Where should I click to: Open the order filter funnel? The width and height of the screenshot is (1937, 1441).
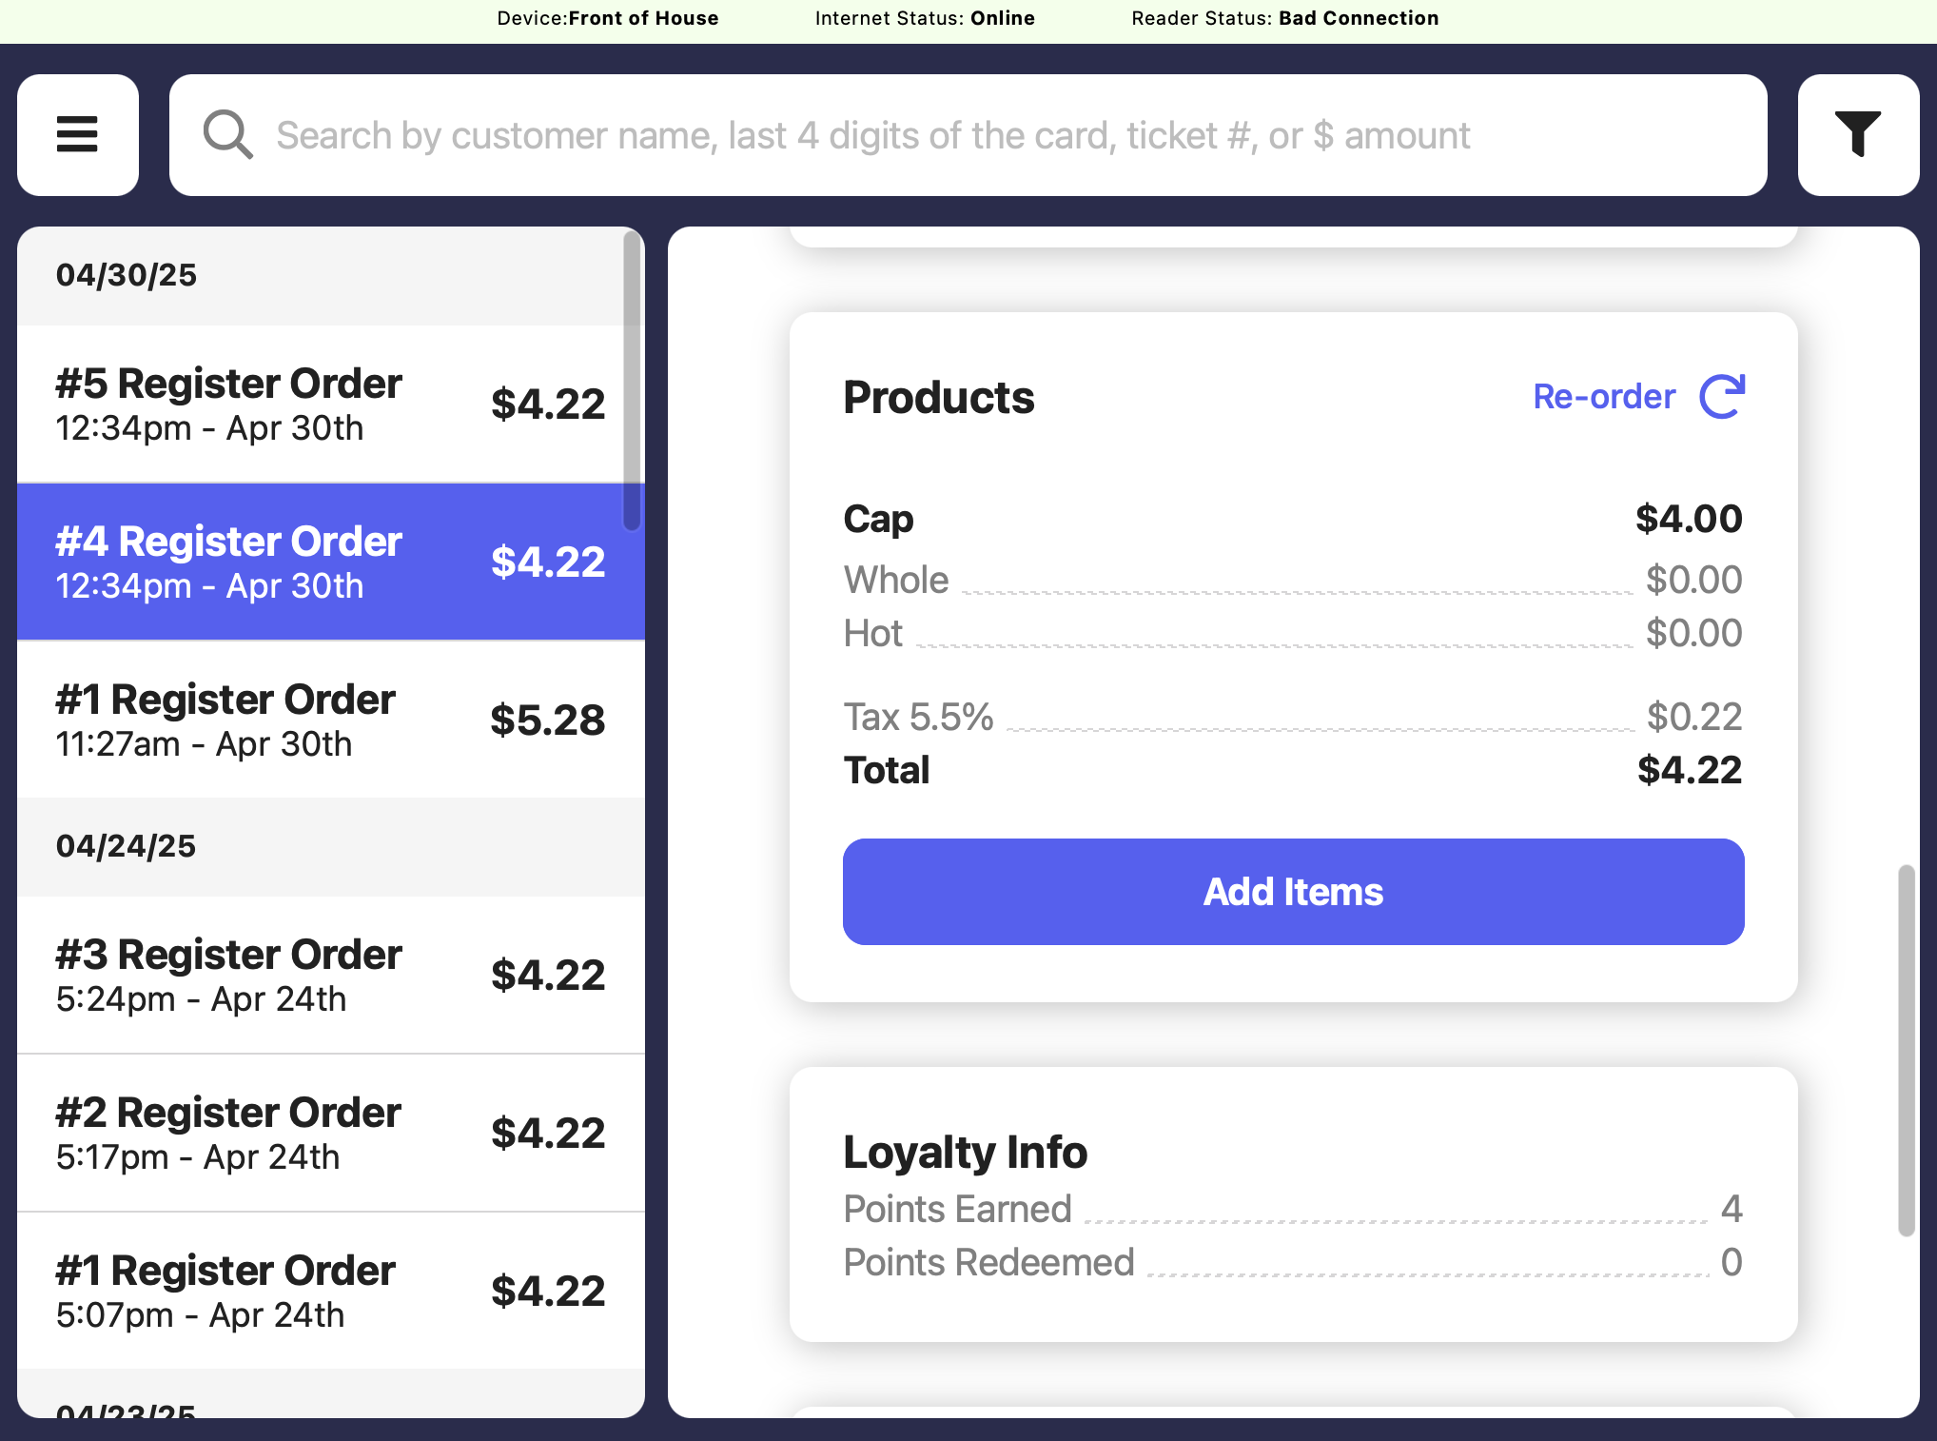pyautogui.click(x=1857, y=135)
